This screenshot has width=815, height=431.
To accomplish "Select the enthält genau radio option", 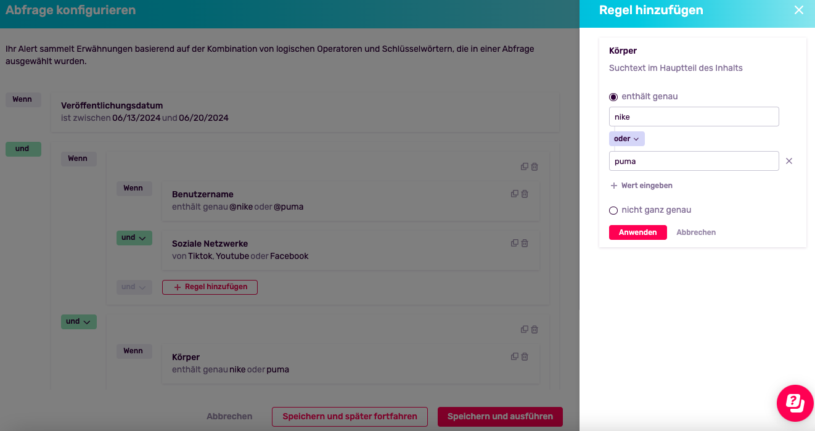I will 613,97.
